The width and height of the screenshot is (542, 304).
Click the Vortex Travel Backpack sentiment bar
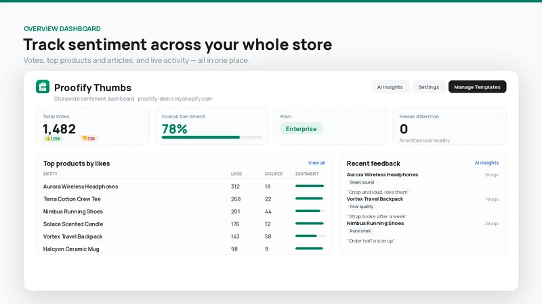(310, 236)
